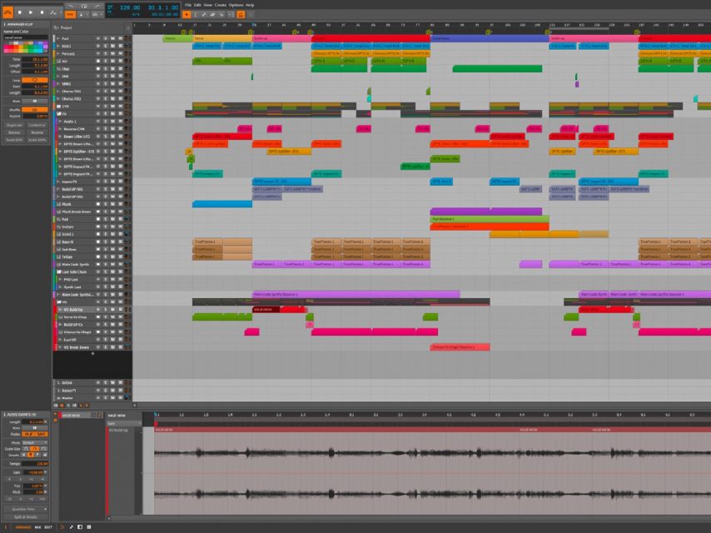
Task: Click the orange audio engine icon top-left
Action: click(x=8, y=11)
